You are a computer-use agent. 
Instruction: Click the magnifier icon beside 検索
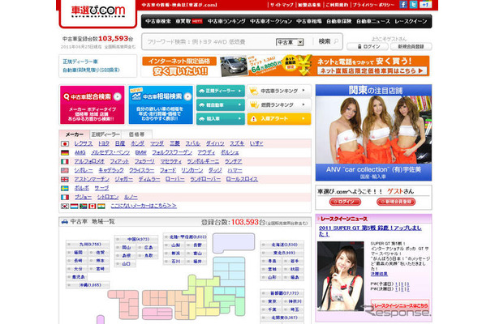pyautogui.click(x=336, y=41)
